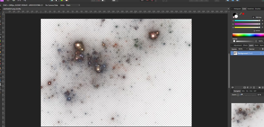Select the Background pixel layer thumbnail
This screenshot has width=264, height=127.
[x=235, y=53]
